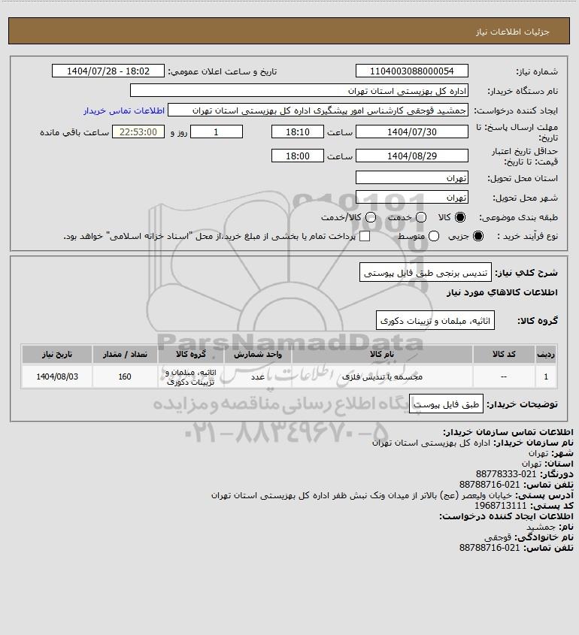Image resolution: width=579 pixels, height=635 pixels.
Task: Click the delivery city field تهران
Action: pyautogui.click(x=411, y=197)
